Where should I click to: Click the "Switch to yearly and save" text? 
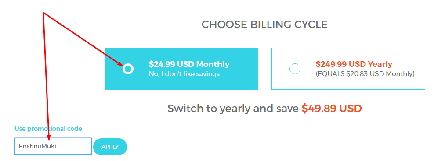[x=233, y=108]
